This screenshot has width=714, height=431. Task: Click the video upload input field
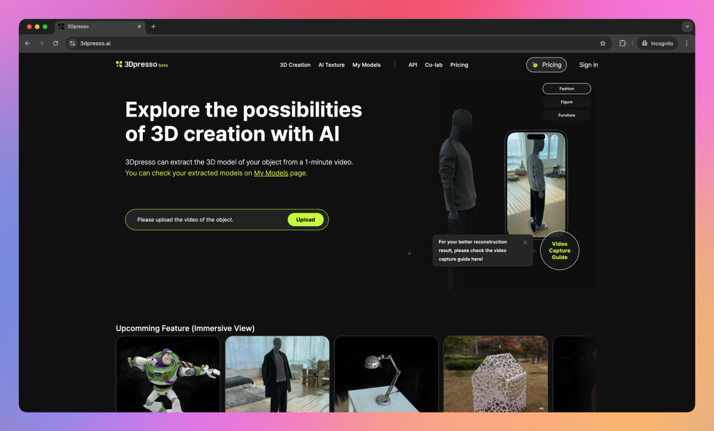click(x=227, y=219)
